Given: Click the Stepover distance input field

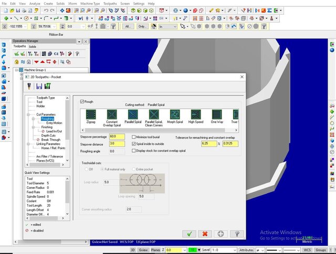Looking at the screenshot, I should (x=117, y=143).
